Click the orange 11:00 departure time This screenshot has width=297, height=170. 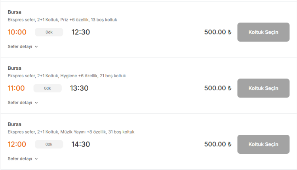16,88
